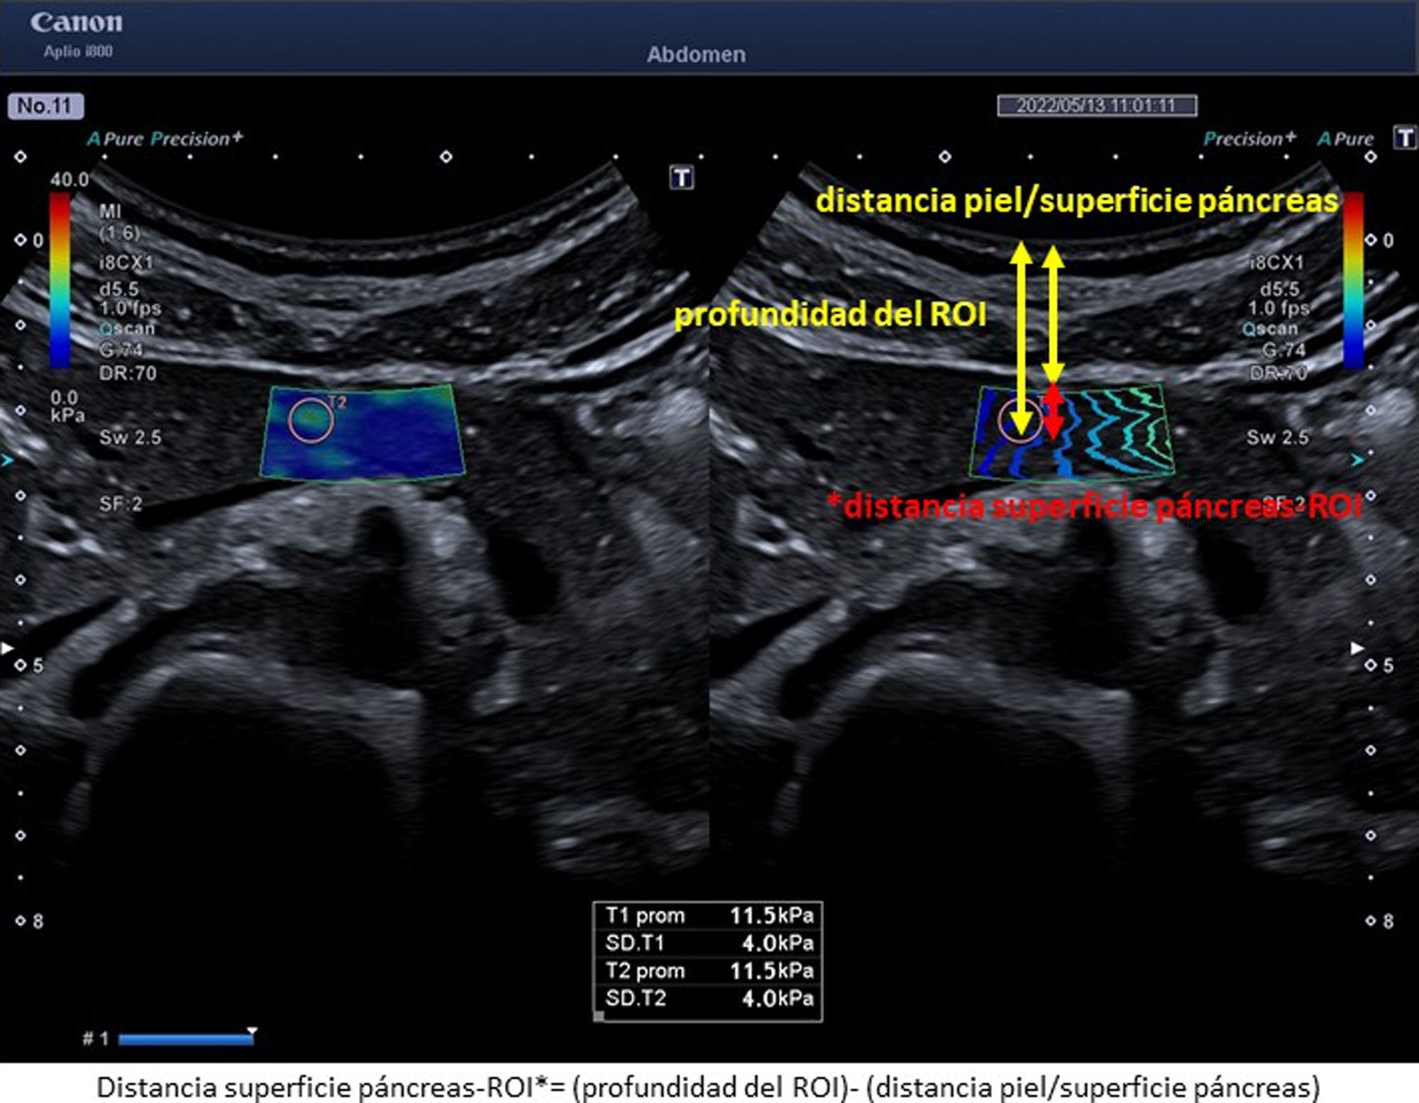The image size is (1419, 1103).
Task: Click the Abdomen preset label
Action: (695, 55)
